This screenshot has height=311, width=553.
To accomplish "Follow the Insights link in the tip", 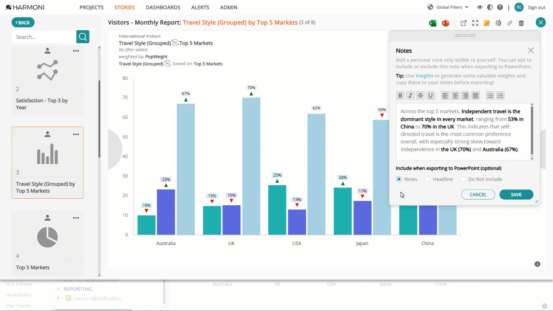I will (x=424, y=76).
